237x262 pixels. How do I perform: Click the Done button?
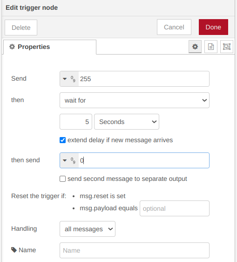pos(213,27)
